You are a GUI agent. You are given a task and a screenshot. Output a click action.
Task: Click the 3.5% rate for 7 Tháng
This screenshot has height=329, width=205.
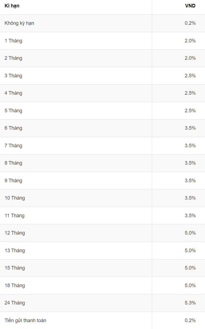190,146
